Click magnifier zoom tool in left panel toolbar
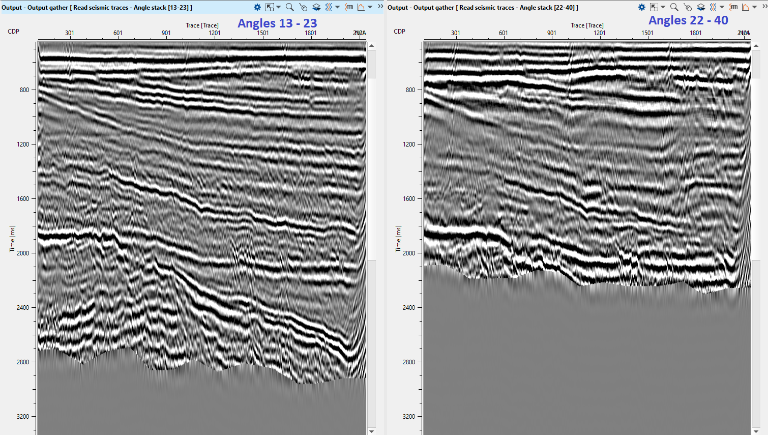This screenshot has height=435, width=768. 289,7
